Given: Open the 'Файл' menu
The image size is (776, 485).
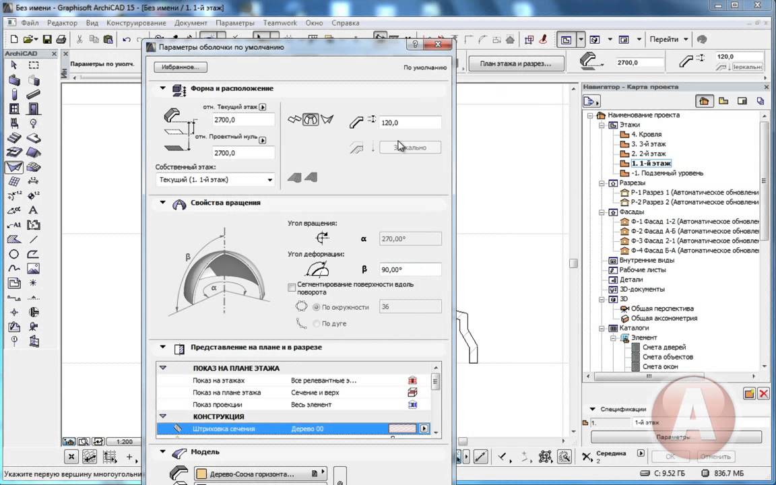Looking at the screenshot, I should point(30,23).
